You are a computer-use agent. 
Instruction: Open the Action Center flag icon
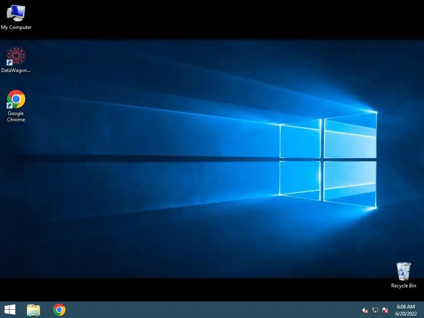385,310
